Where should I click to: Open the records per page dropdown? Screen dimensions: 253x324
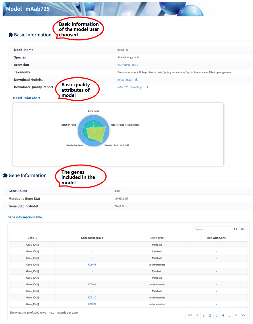click(x=51, y=313)
